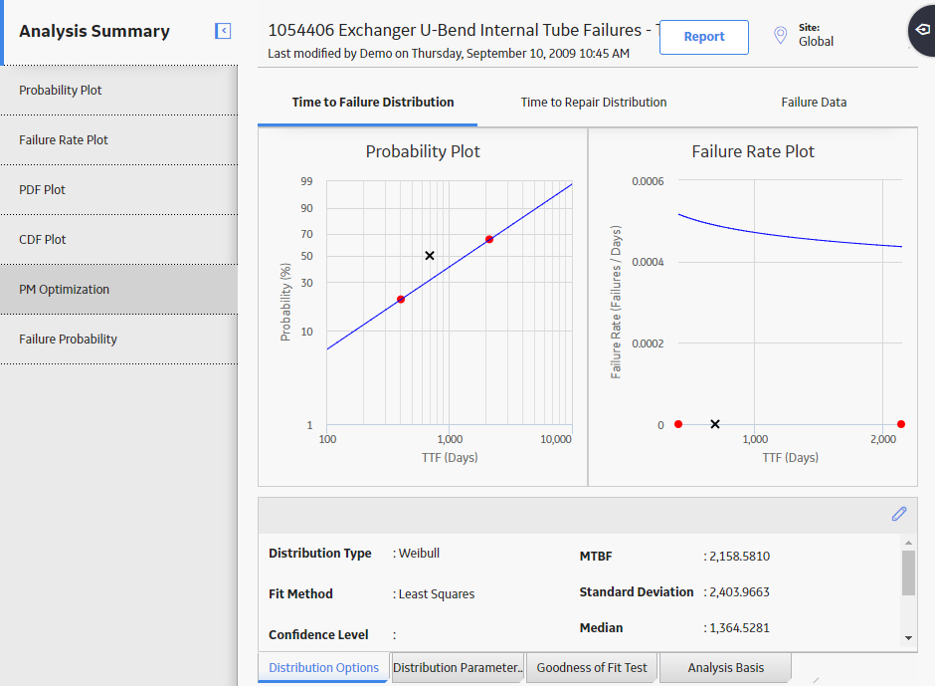
Task: Open Failure Rate Plot in sidebar
Action: (x=118, y=139)
